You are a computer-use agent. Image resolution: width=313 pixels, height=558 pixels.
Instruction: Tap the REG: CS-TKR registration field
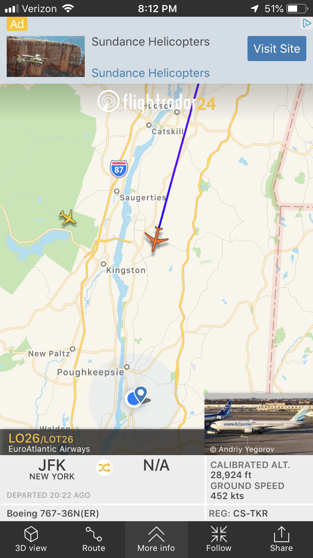260,513
